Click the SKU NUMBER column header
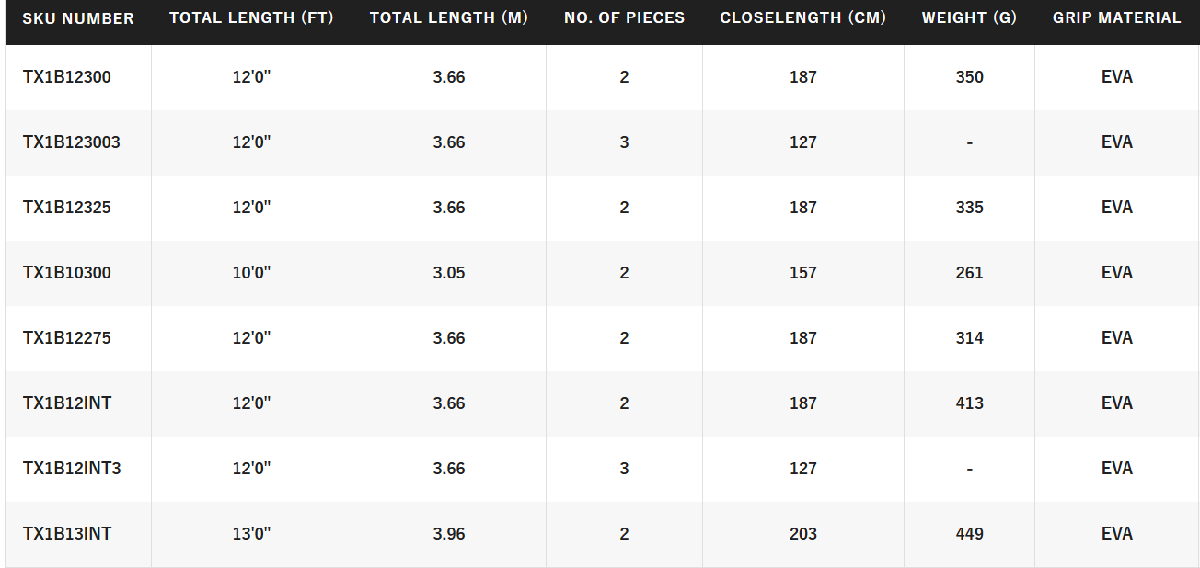The height and width of the screenshot is (568, 1200). 78,18
